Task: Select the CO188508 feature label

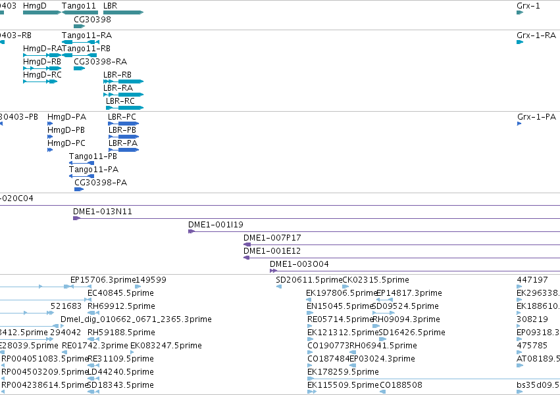Action: (401, 386)
